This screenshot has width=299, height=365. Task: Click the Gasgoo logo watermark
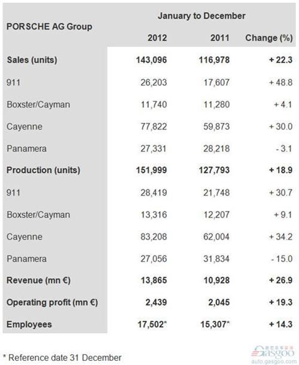click(x=274, y=352)
